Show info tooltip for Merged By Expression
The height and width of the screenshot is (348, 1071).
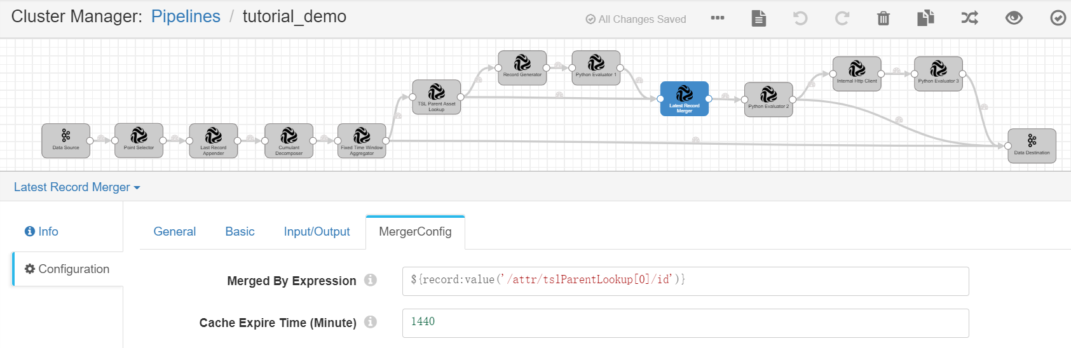pos(371,280)
